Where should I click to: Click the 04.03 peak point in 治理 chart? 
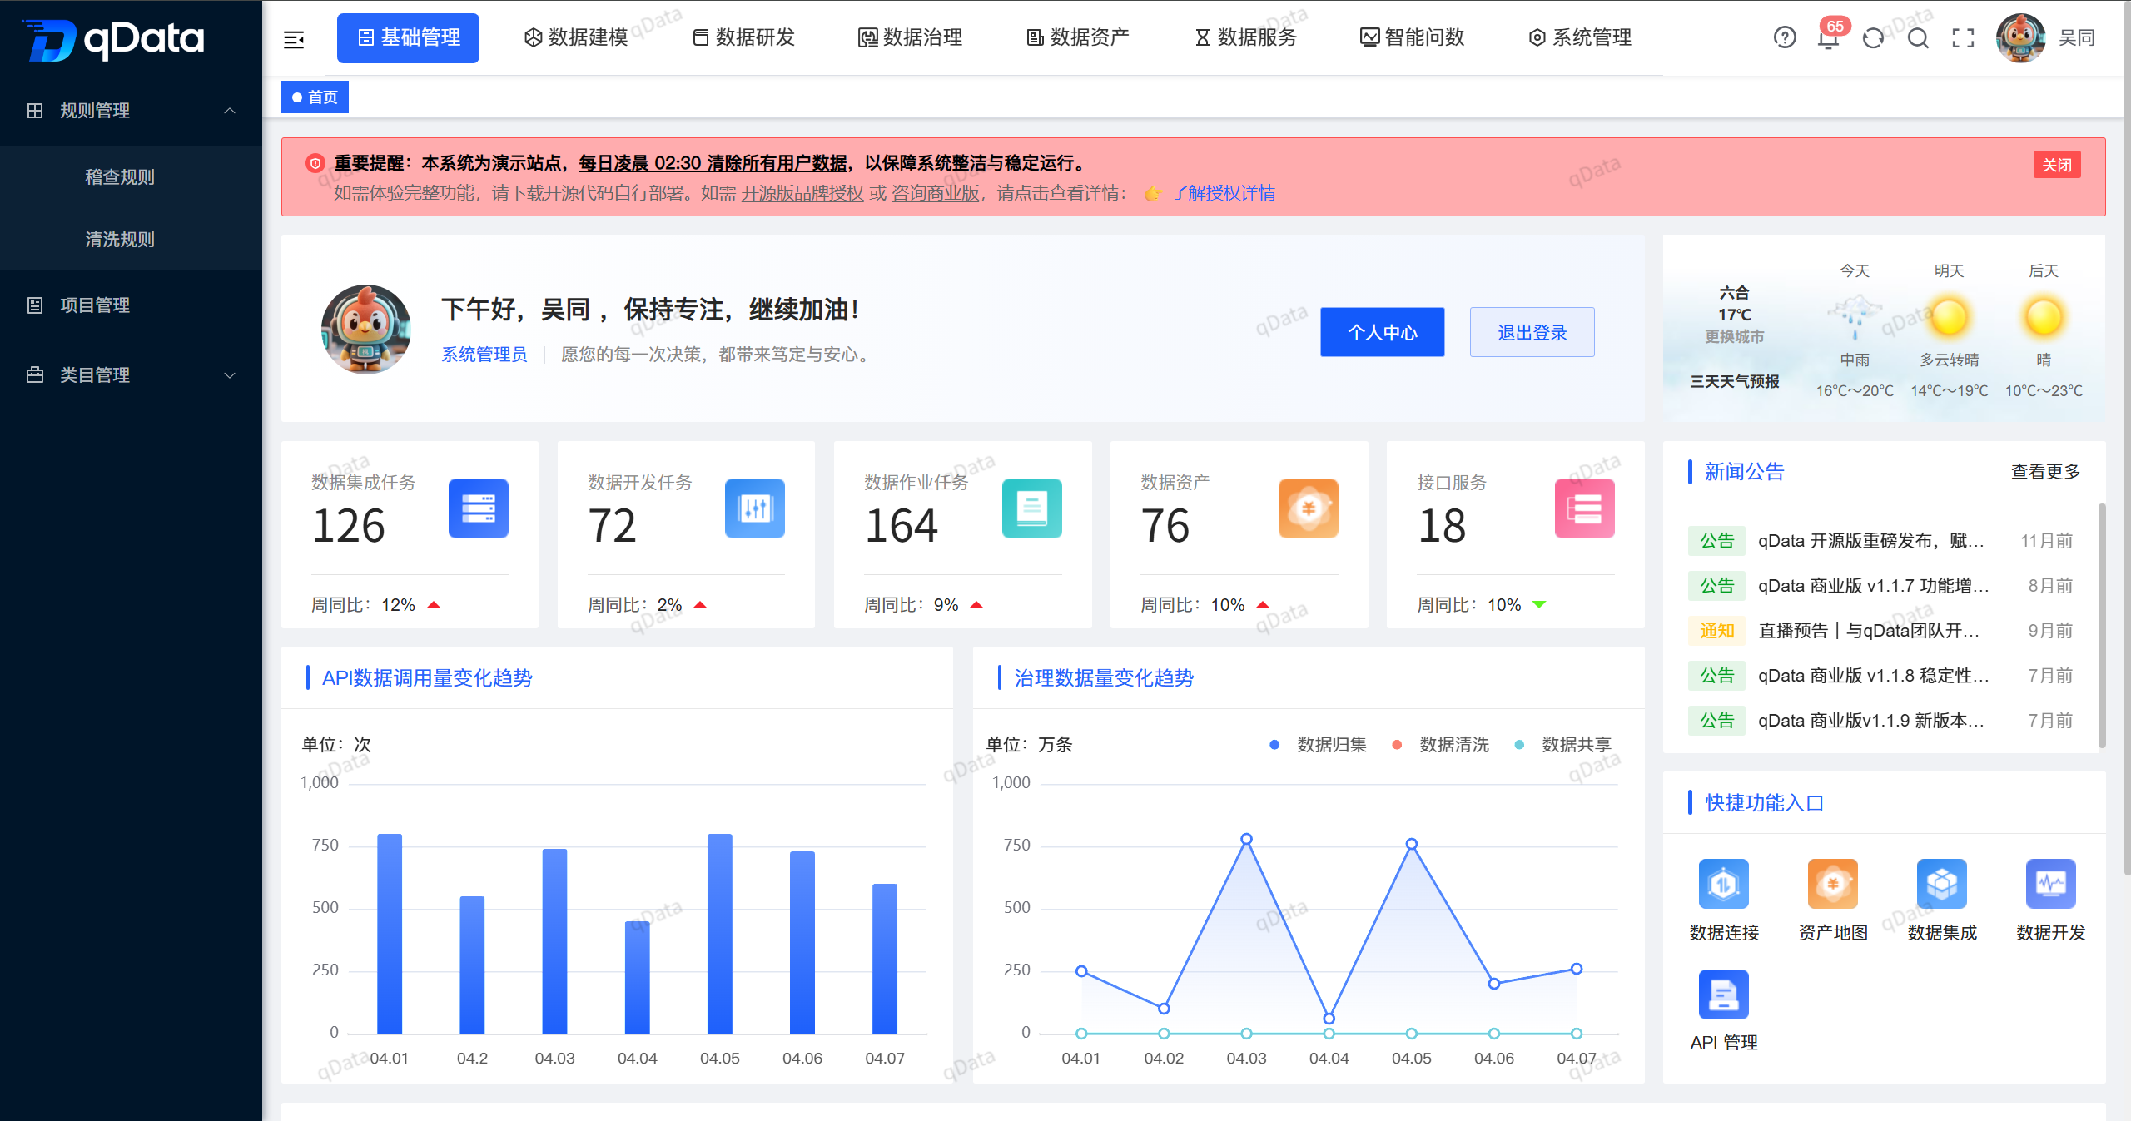pyautogui.click(x=1246, y=839)
